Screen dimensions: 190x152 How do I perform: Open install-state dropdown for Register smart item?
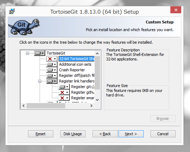64,98
